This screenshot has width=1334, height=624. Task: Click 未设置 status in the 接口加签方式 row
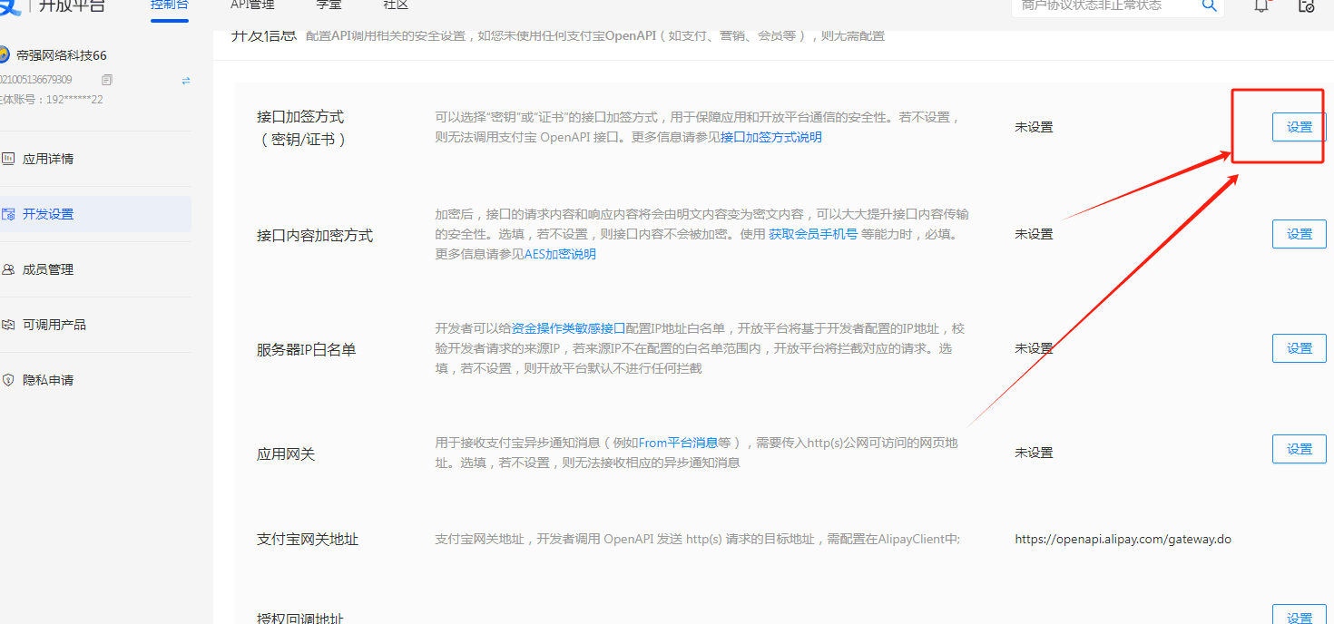(x=1034, y=127)
